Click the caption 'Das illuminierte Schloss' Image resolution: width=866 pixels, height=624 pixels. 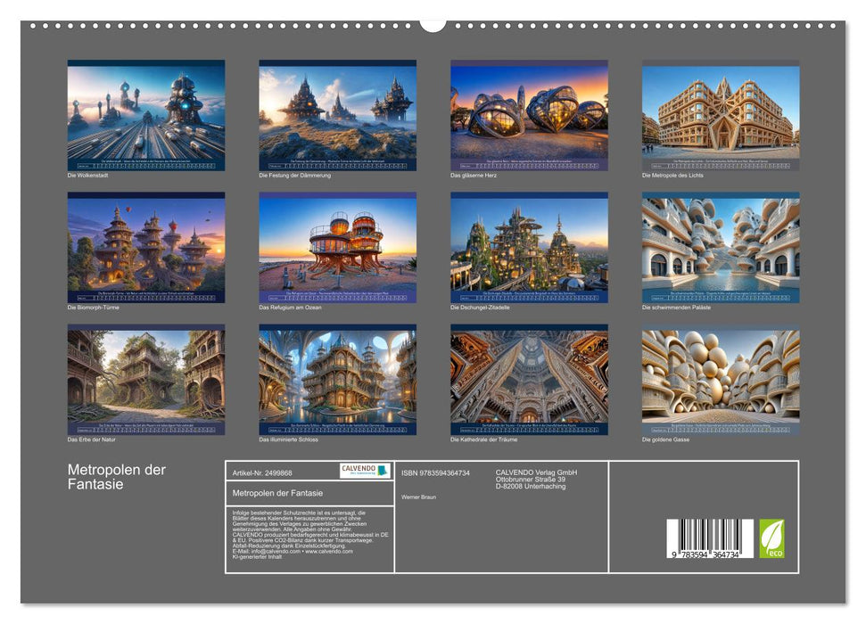click(x=288, y=439)
